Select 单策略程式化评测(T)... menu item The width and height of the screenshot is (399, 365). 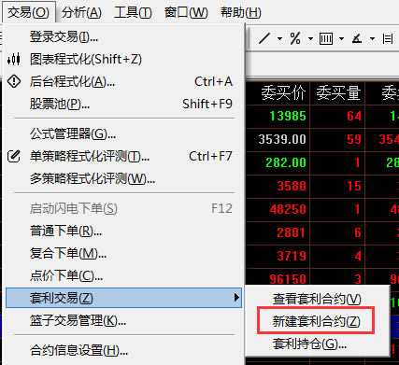(x=123, y=156)
